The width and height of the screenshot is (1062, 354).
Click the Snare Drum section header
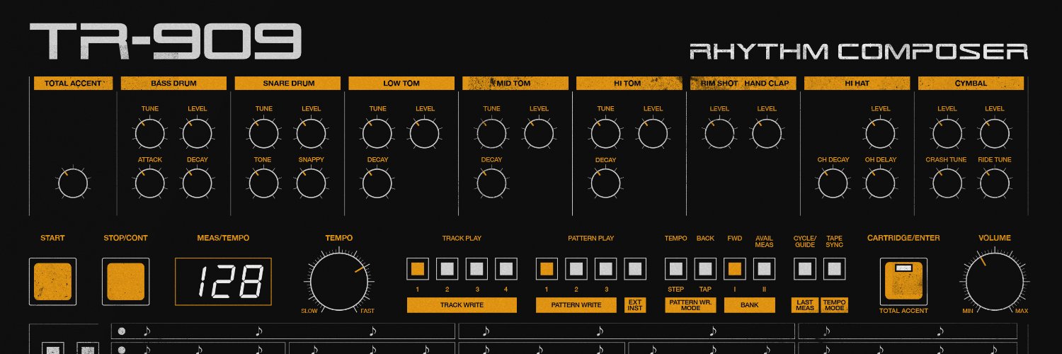pyautogui.click(x=288, y=83)
